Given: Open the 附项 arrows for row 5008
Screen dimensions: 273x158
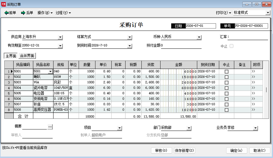Looking at the screenshot, I should coord(253,110).
